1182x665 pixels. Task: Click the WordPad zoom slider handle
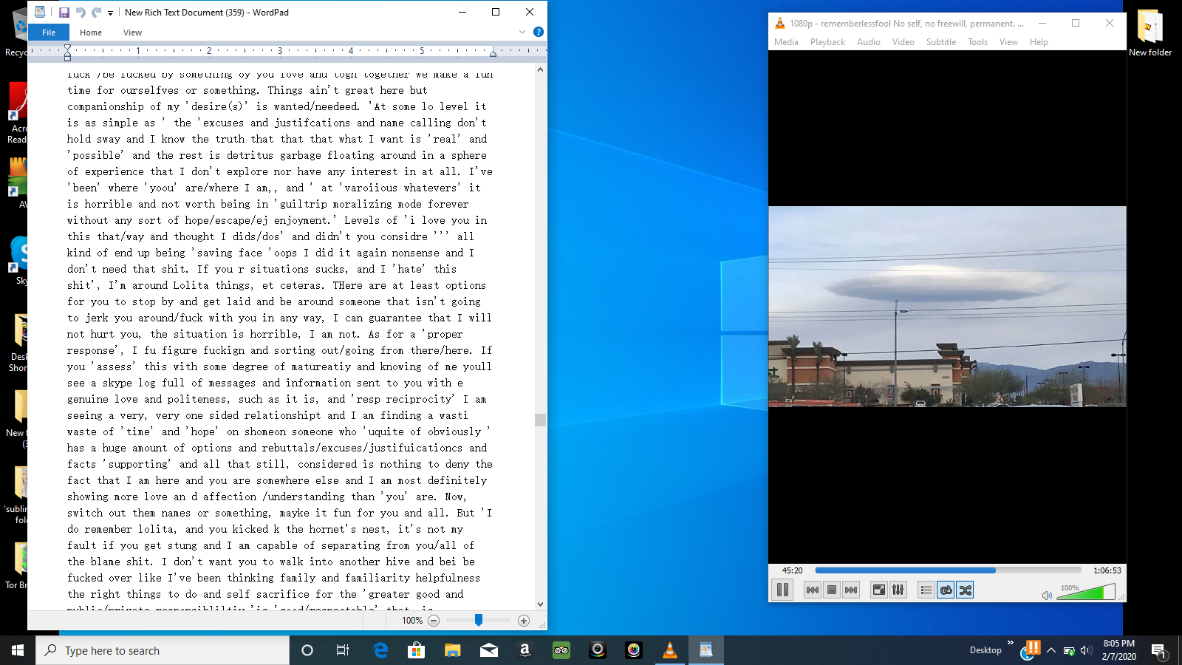click(479, 621)
